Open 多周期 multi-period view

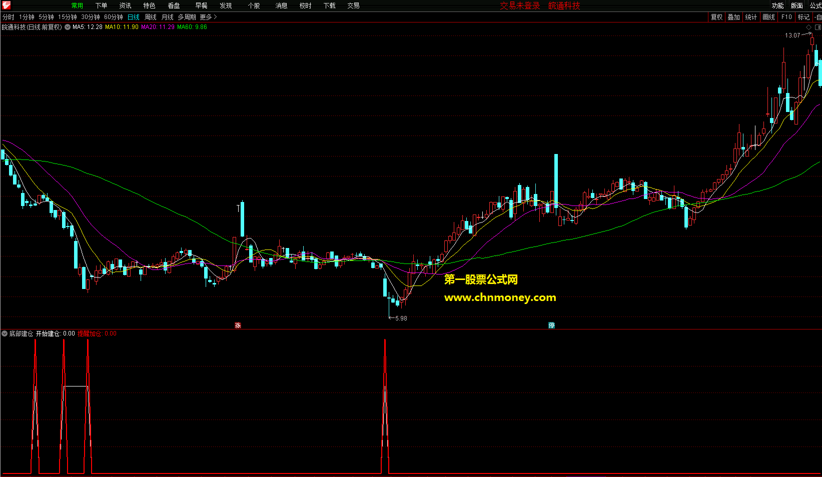click(x=187, y=17)
